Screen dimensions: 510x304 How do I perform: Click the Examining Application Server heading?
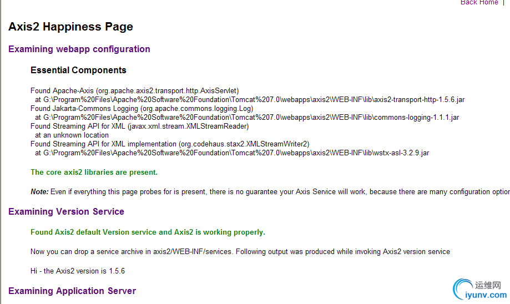click(72, 291)
